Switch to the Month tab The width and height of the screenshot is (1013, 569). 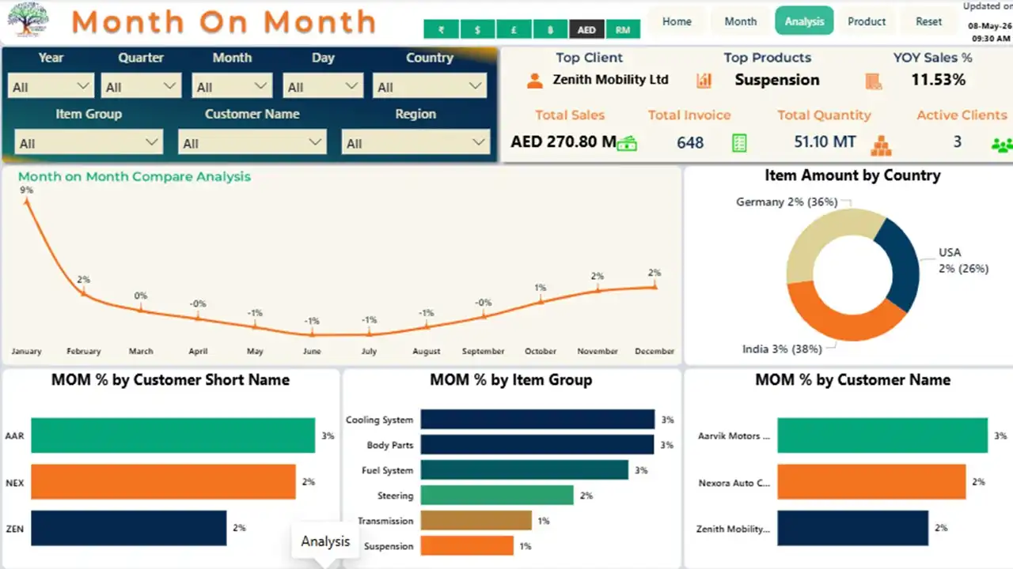(741, 21)
